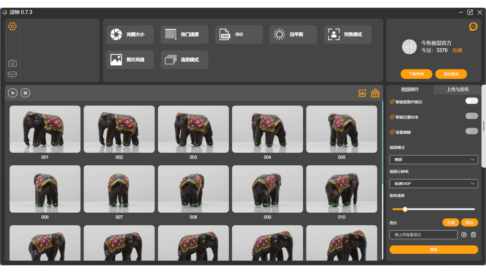The width and height of the screenshot is (486, 273).
Task: Switch to the 上传与发布 tab
Action: click(x=458, y=89)
